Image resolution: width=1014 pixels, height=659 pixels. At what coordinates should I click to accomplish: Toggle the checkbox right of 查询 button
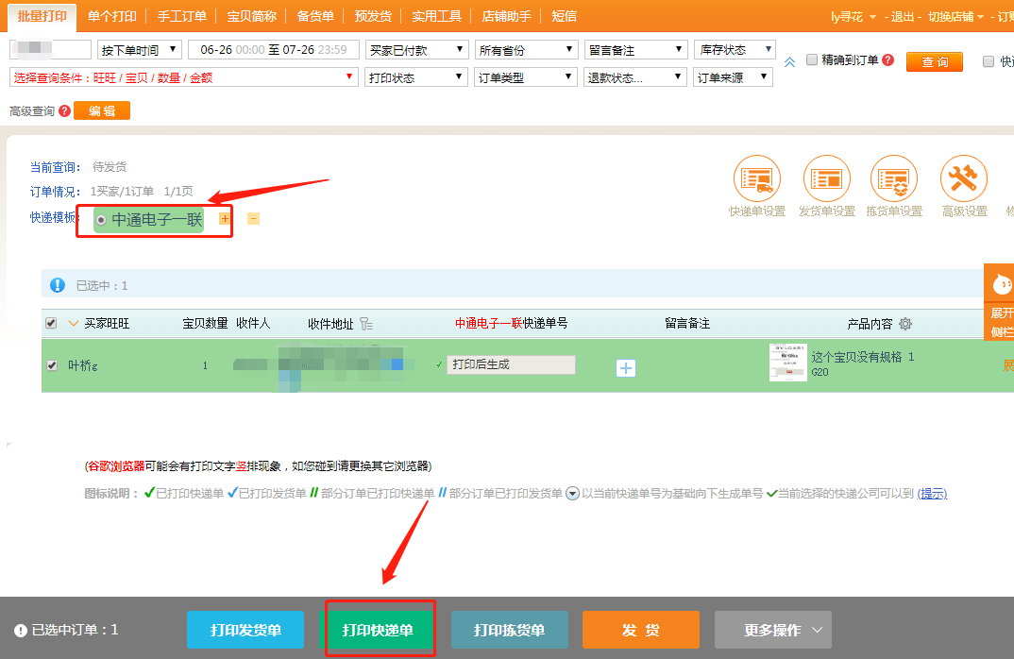click(x=989, y=61)
